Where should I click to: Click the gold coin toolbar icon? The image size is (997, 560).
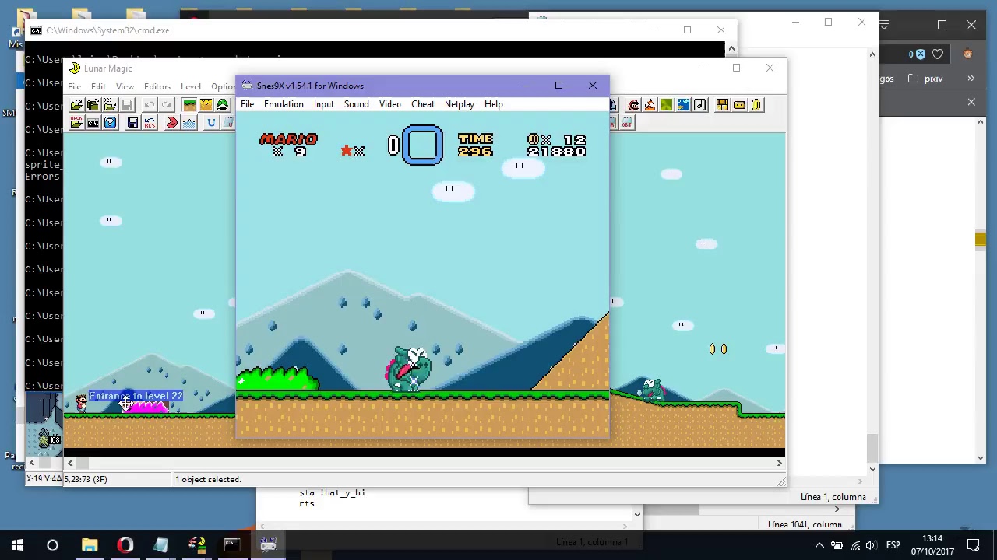pyautogui.click(x=756, y=105)
